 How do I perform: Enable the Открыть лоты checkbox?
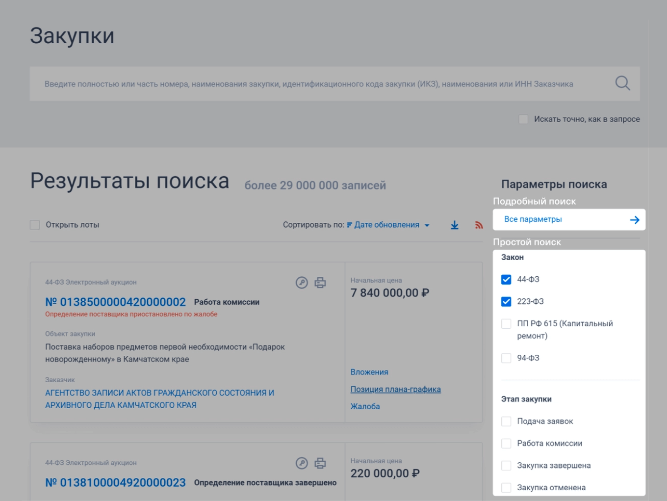pos(34,224)
